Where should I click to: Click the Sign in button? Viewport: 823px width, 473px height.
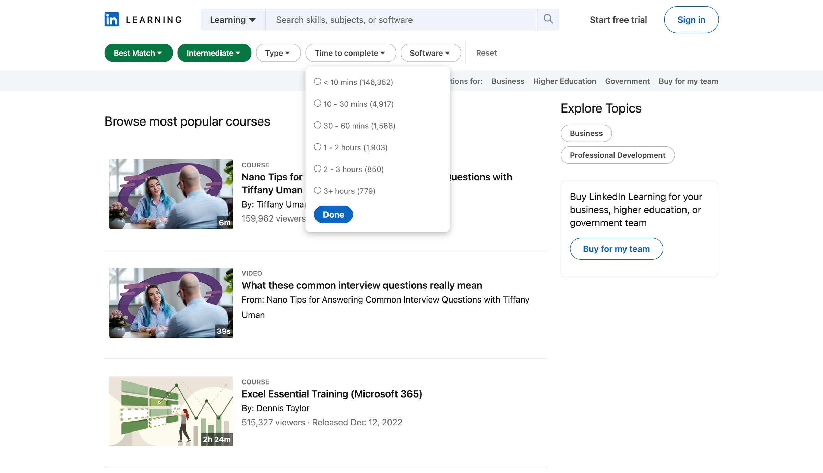point(691,20)
